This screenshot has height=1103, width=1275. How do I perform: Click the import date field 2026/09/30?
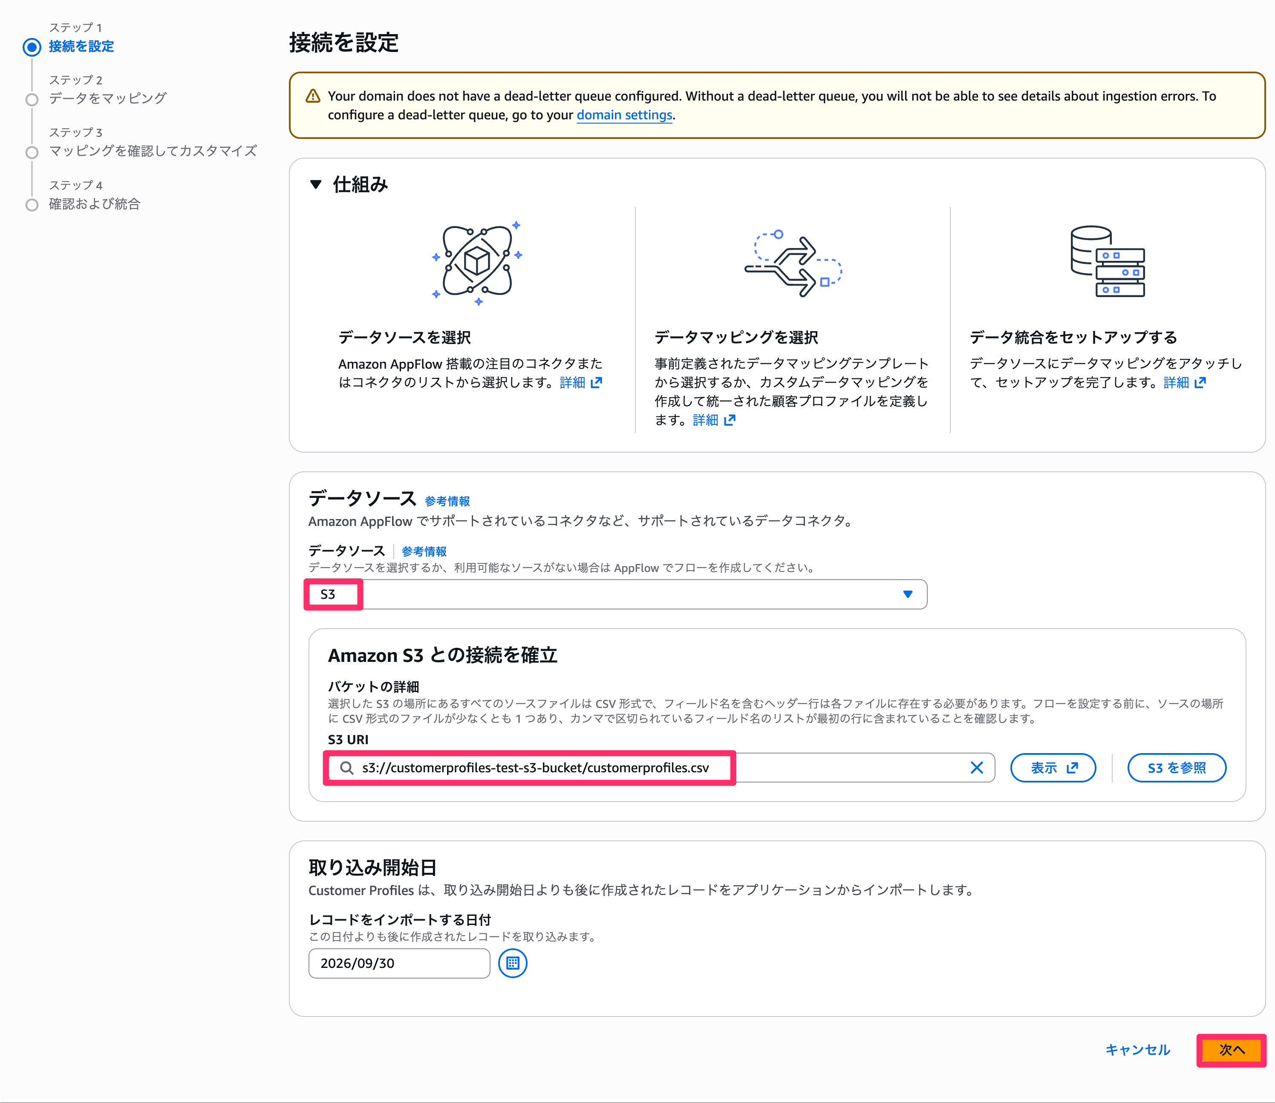399,963
